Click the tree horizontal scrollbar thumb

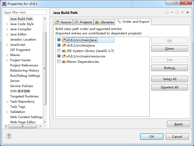click(23, 126)
